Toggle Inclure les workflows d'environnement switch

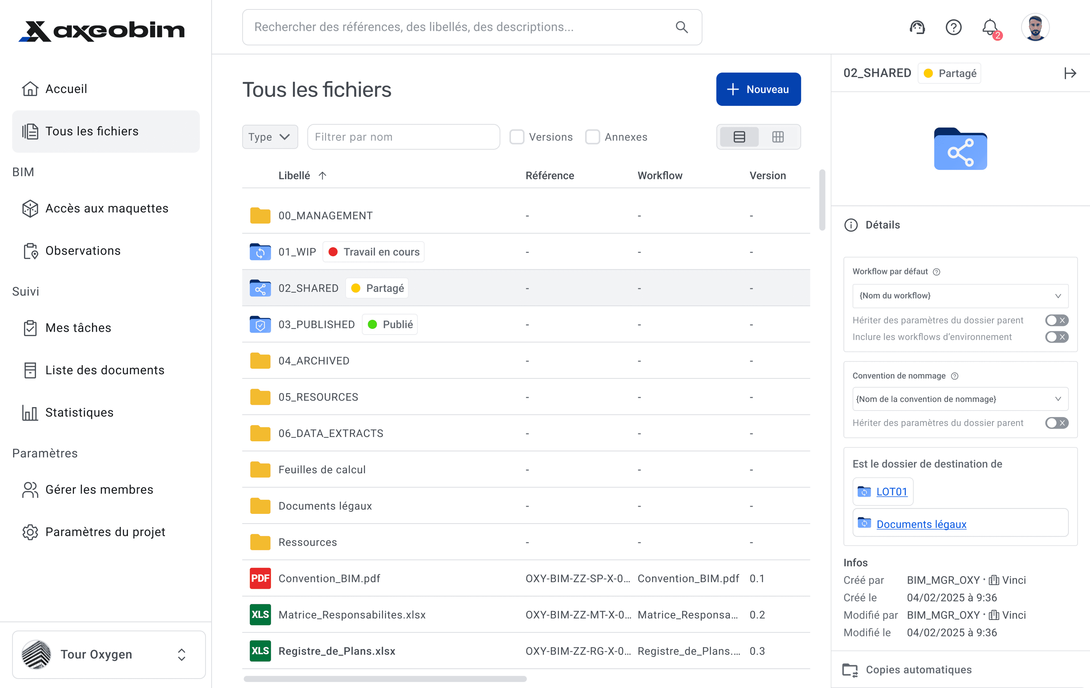1056,337
